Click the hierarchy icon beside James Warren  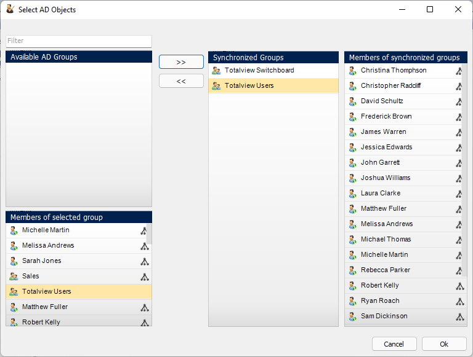click(x=459, y=133)
